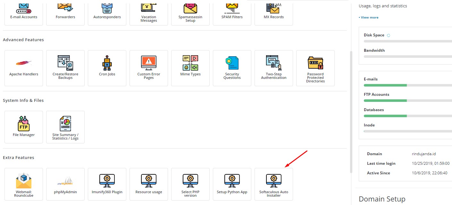This screenshot has width=452, height=205.
Task: Open Apache Handlers
Action: (x=24, y=68)
